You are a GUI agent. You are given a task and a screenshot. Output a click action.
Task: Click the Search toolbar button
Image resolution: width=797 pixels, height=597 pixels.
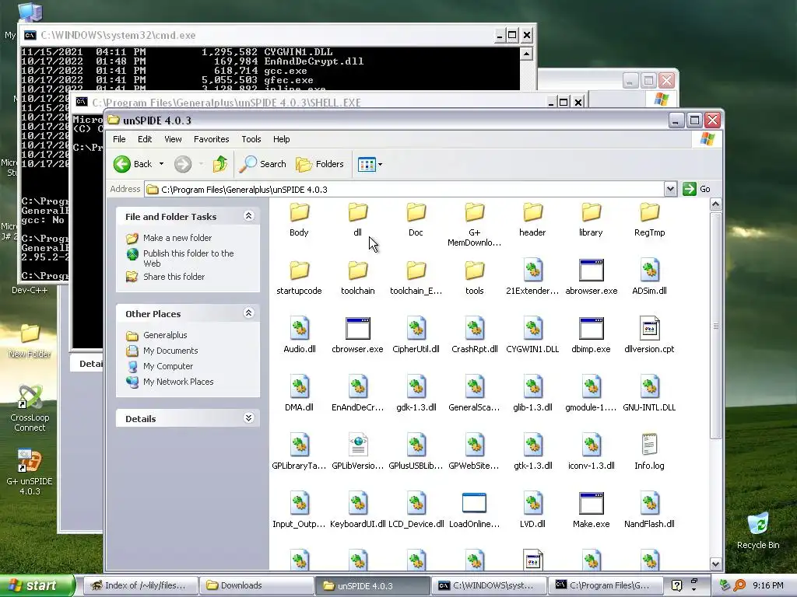tap(262, 164)
